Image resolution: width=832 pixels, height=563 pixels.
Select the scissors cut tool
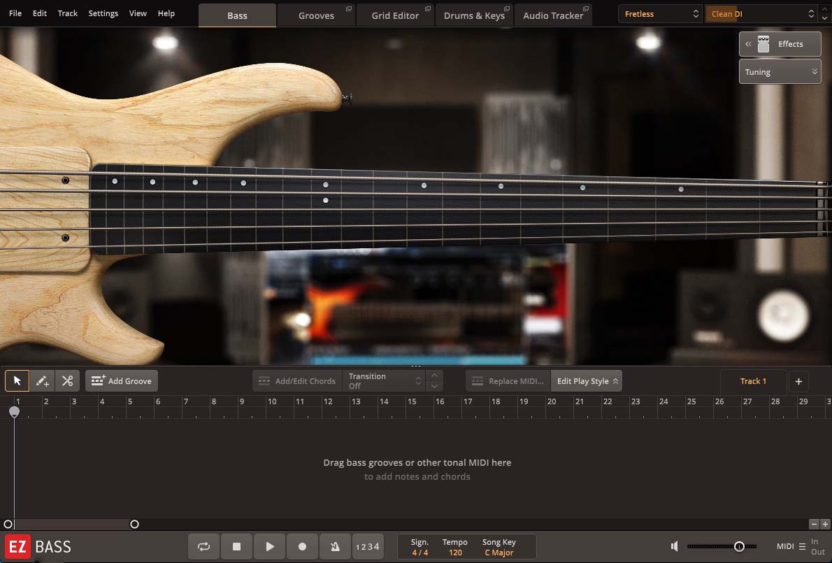[x=67, y=380]
